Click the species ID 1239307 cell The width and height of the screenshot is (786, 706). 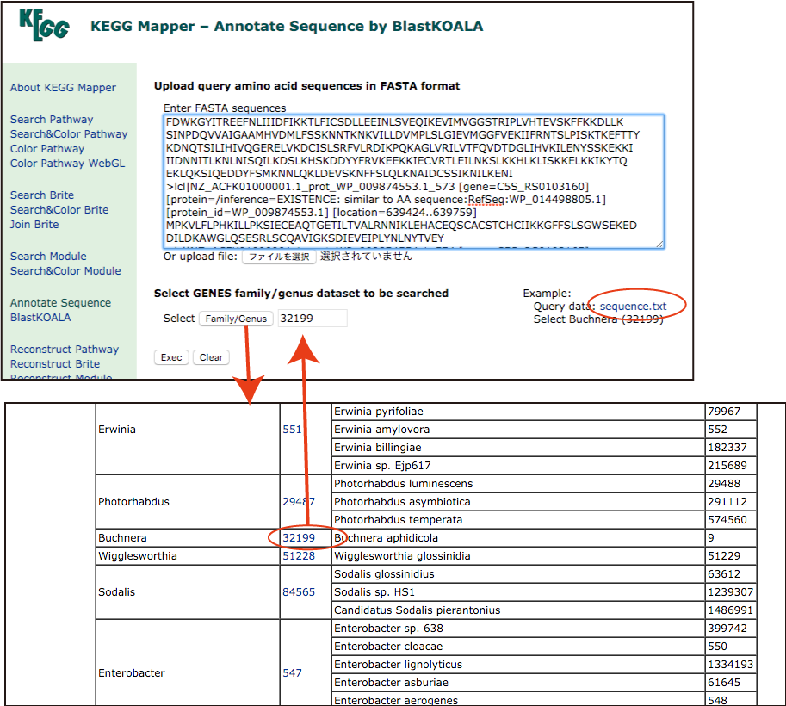click(731, 591)
